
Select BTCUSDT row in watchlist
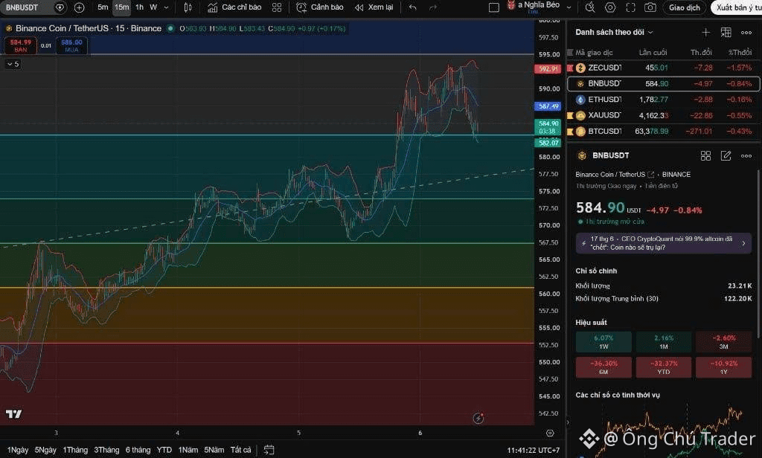(x=663, y=131)
